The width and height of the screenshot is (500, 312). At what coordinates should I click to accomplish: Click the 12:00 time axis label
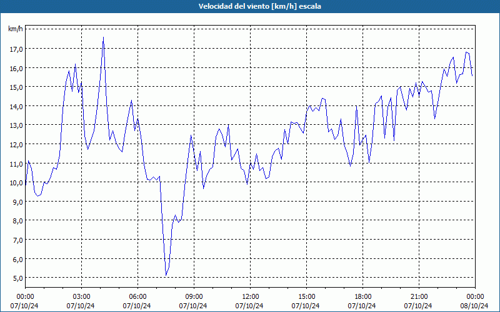(x=251, y=297)
